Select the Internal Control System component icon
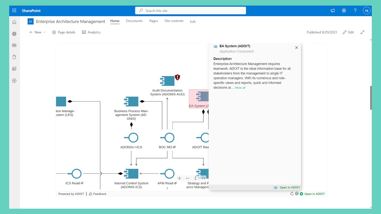This screenshot has width=381, height=214. [x=131, y=174]
